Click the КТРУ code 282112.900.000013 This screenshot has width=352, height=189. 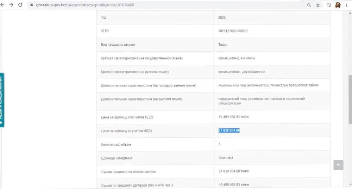[233, 31]
